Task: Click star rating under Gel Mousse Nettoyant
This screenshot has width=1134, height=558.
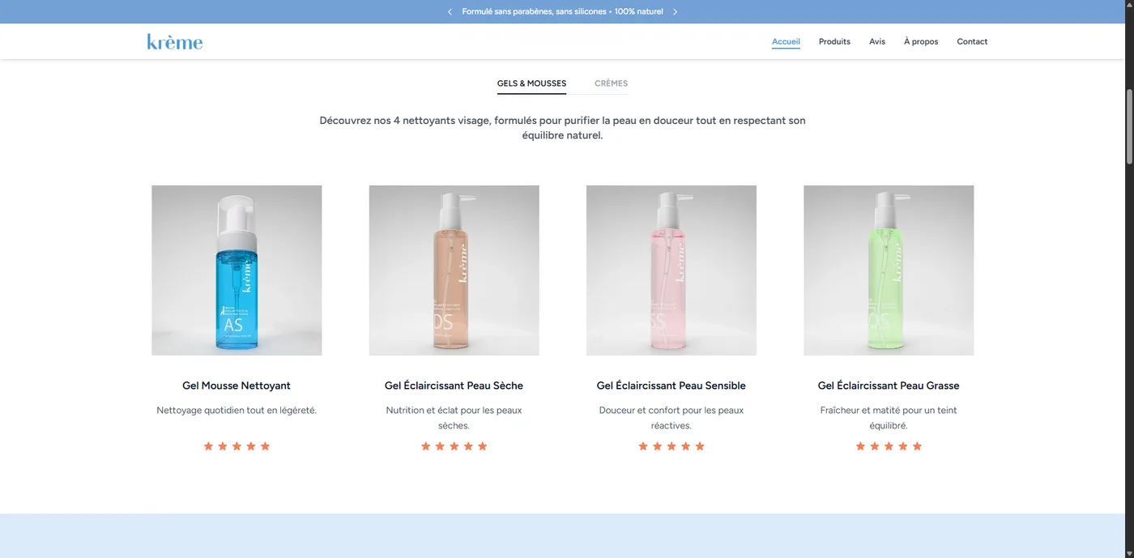Action: point(237,446)
